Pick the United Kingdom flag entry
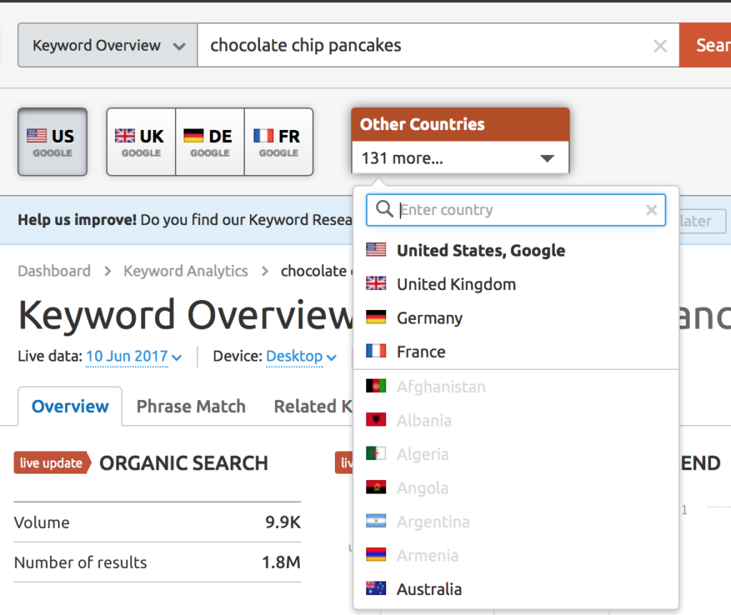This screenshot has width=731, height=615. tap(376, 284)
